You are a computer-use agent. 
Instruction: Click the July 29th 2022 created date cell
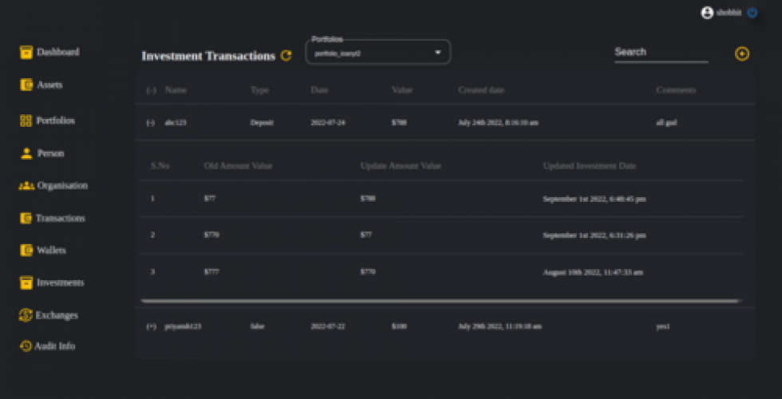500,326
